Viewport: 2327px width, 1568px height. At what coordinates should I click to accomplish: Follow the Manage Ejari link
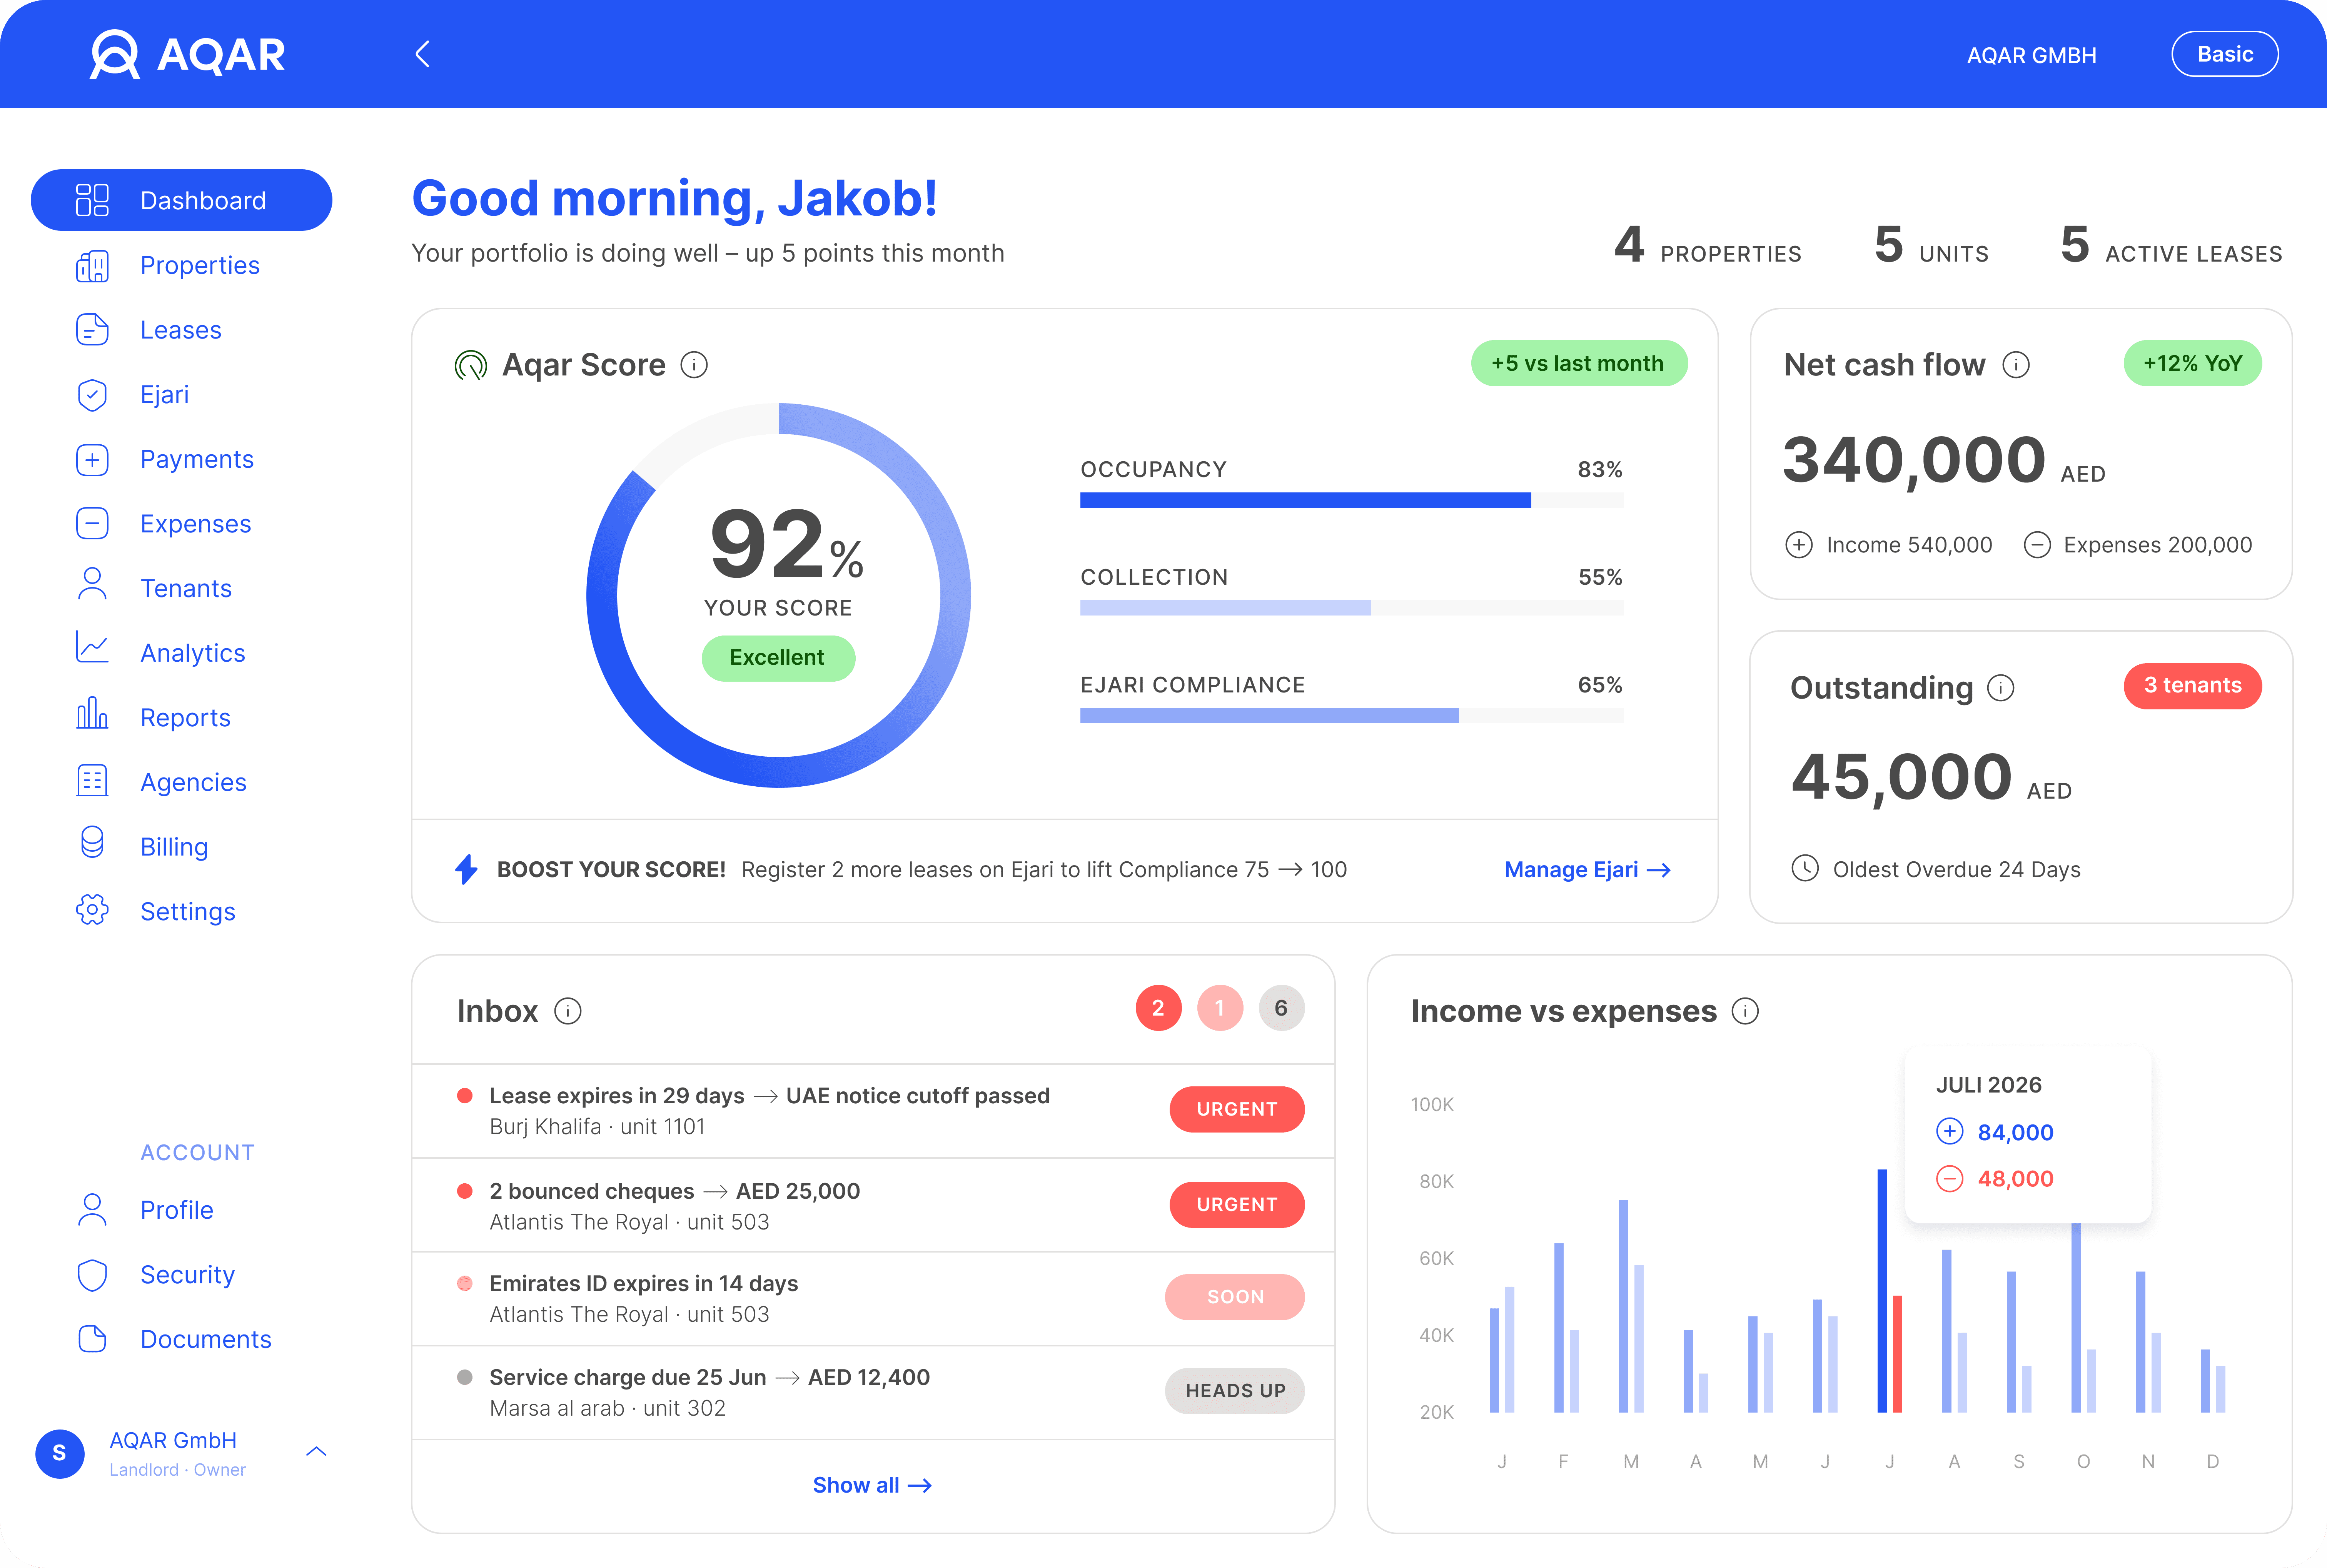point(1587,870)
